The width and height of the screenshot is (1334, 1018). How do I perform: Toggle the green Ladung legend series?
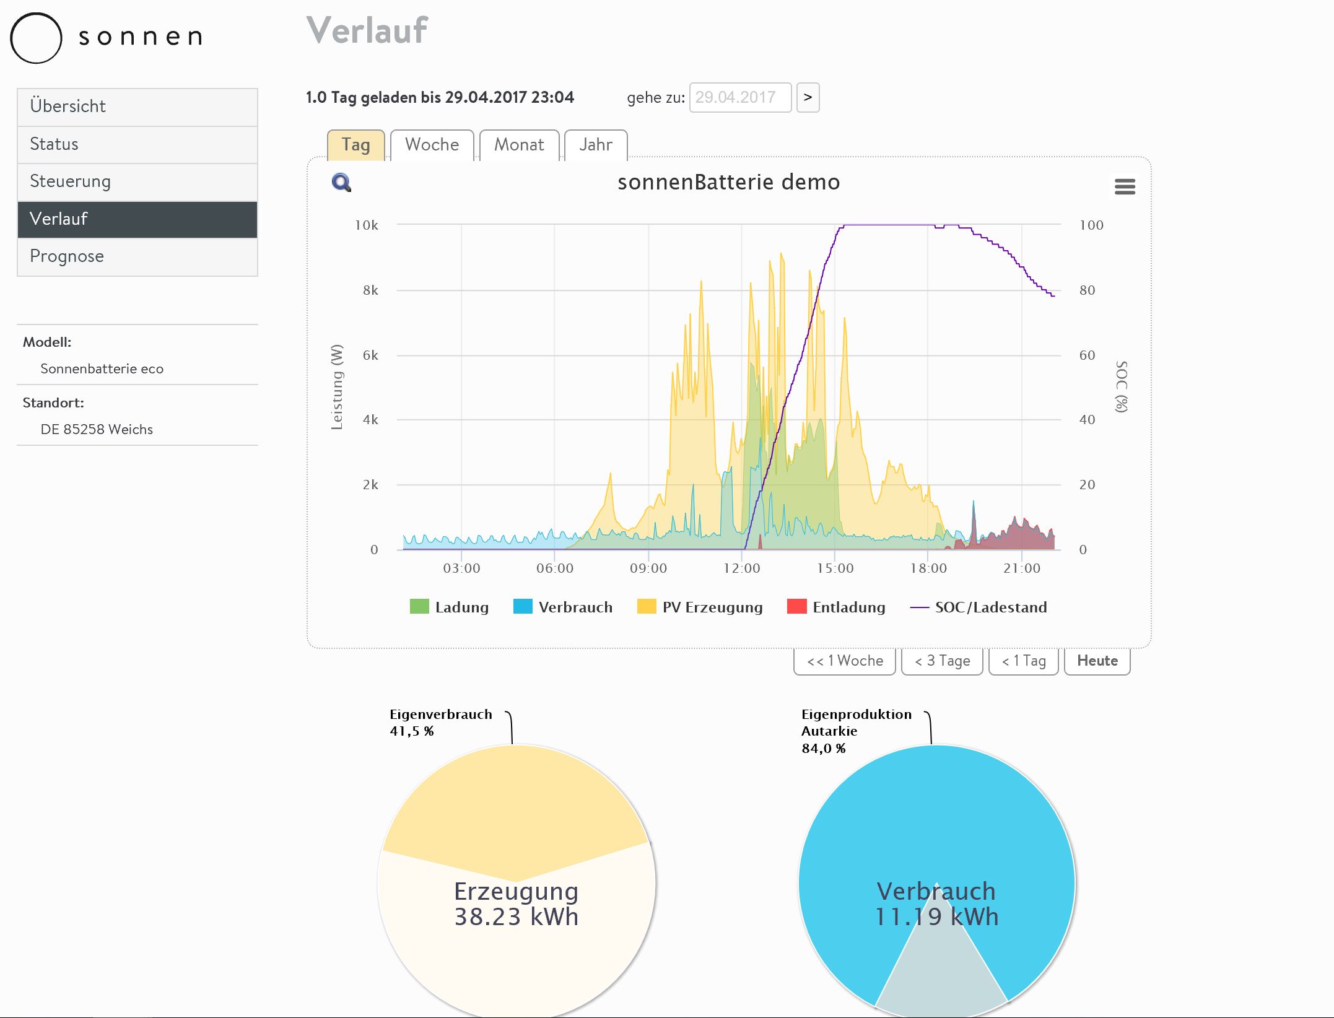450,607
